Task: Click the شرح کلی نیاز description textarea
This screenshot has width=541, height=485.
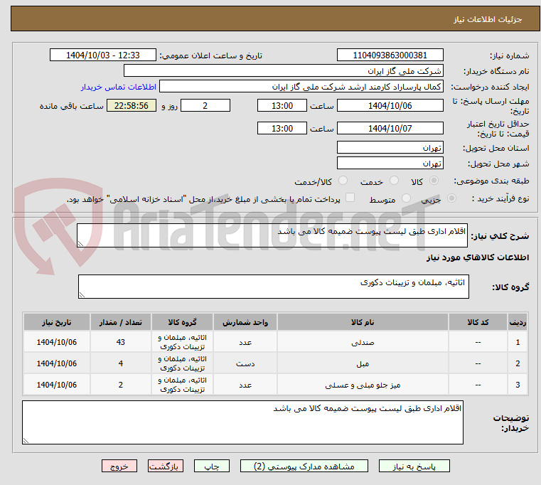Action: coord(272,235)
